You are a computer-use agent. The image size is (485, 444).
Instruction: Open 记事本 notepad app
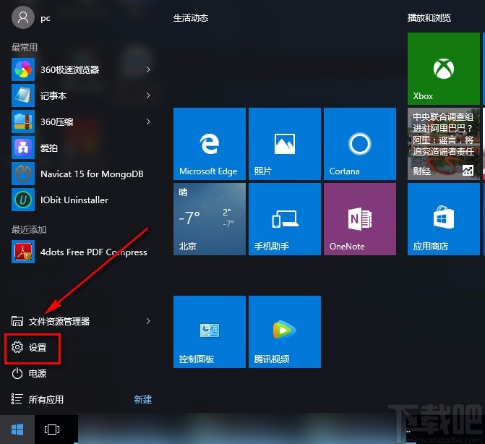[82, 95]
